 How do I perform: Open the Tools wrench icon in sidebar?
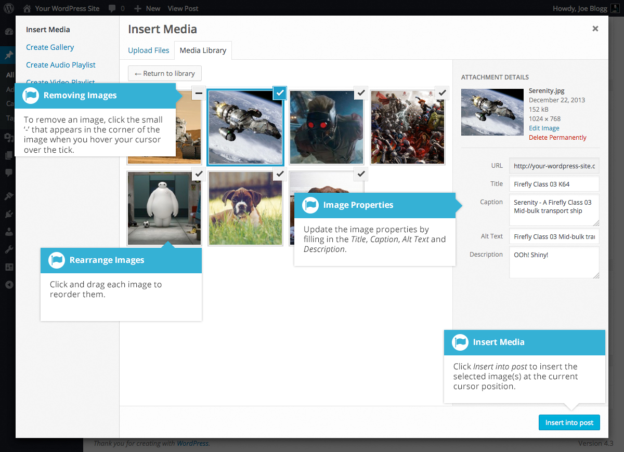click(8, 249)
